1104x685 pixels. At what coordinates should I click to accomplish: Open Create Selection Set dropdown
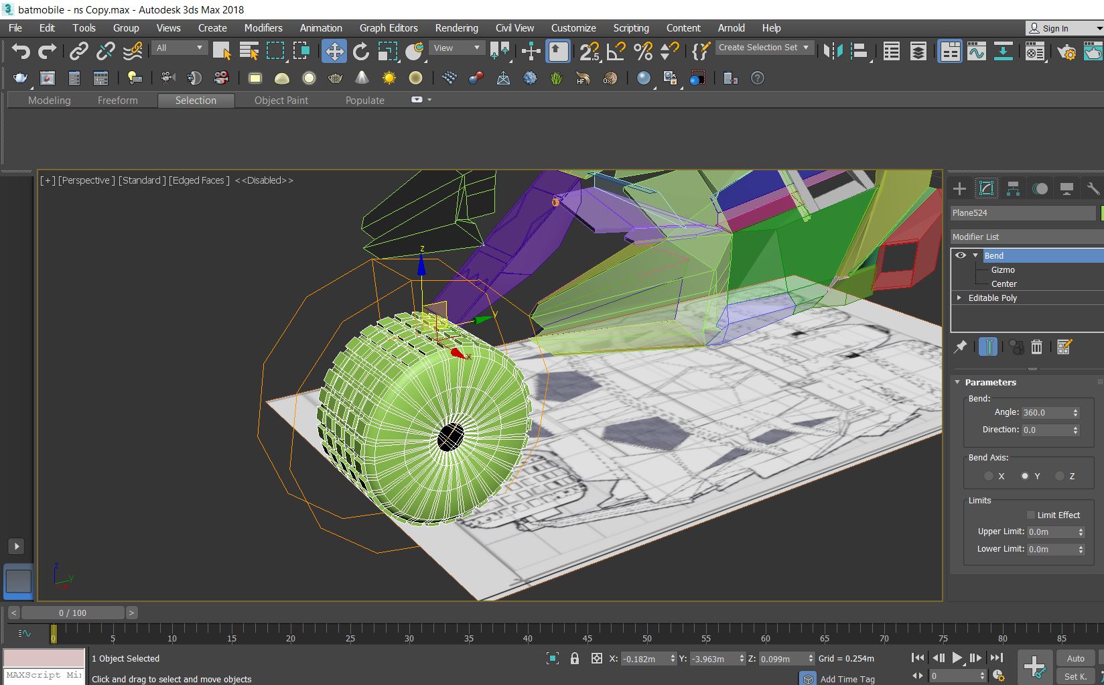tap(764, 48)
